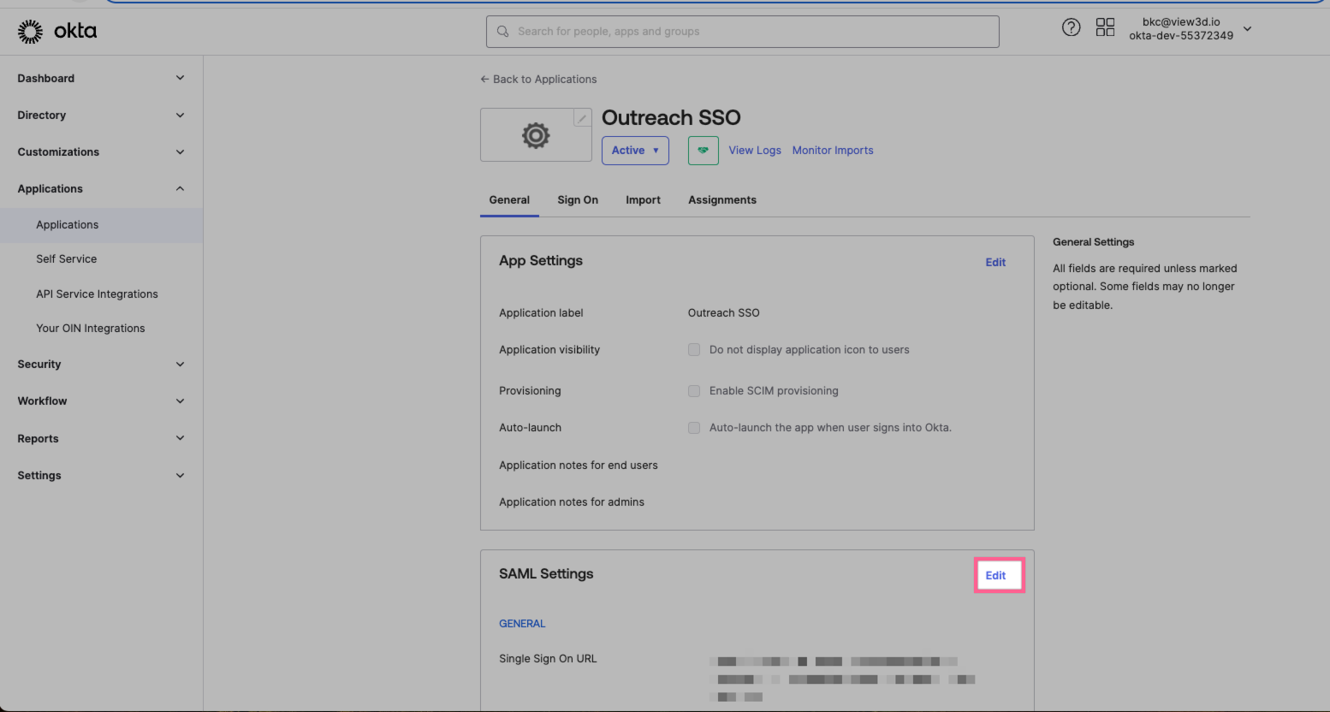Expand the Reports section

click(x=101, y=439)
